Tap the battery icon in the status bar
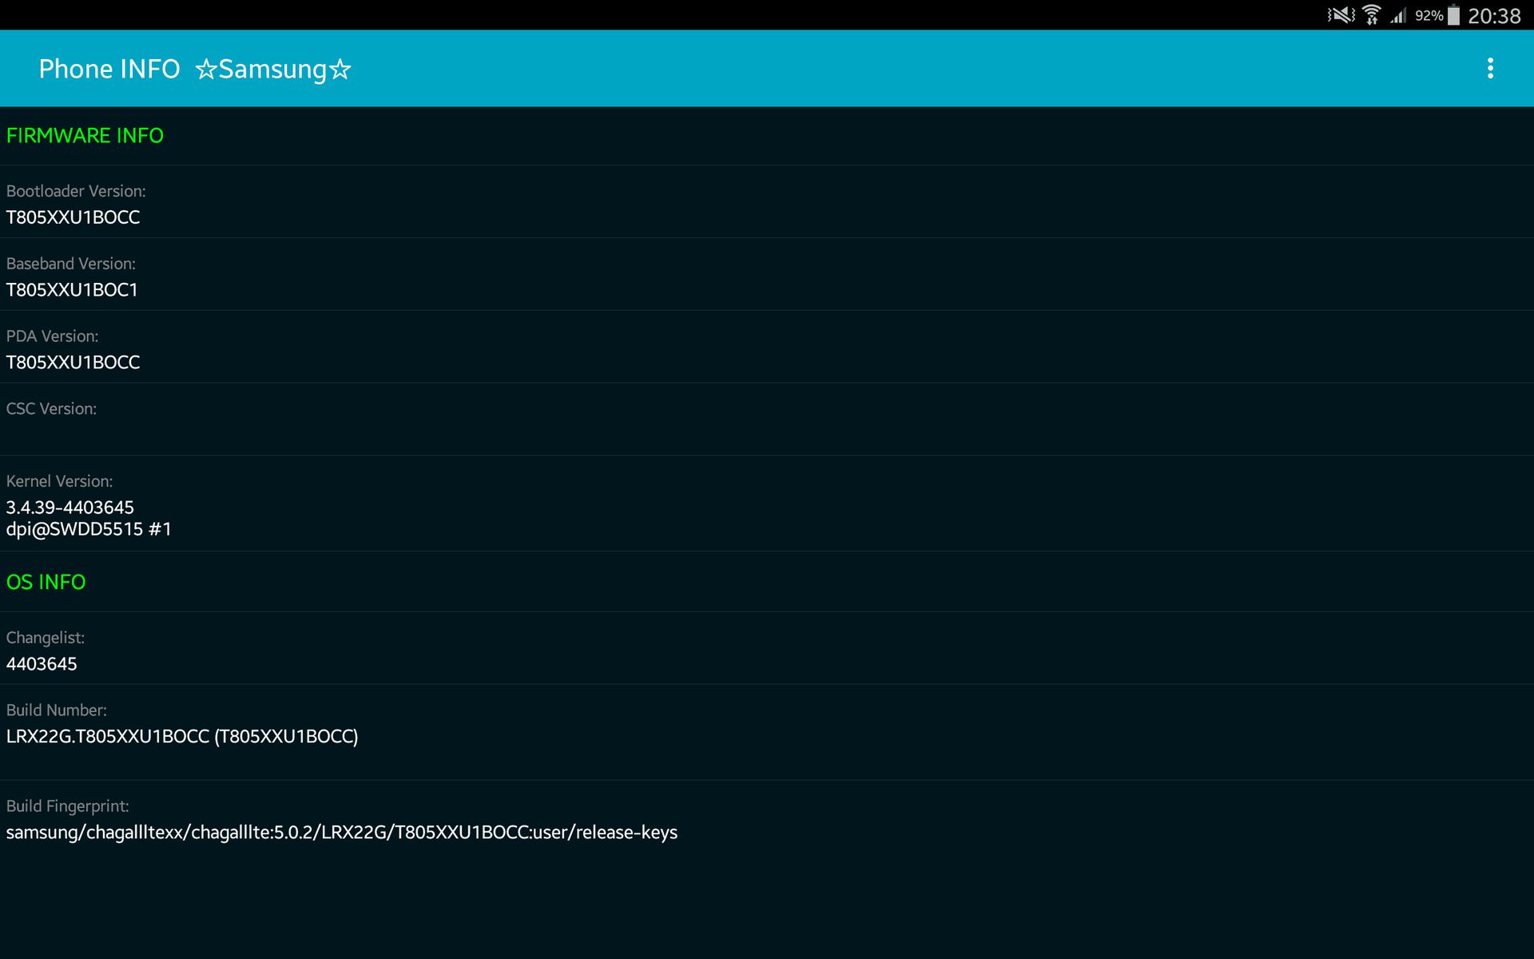 click(1454, 15)
